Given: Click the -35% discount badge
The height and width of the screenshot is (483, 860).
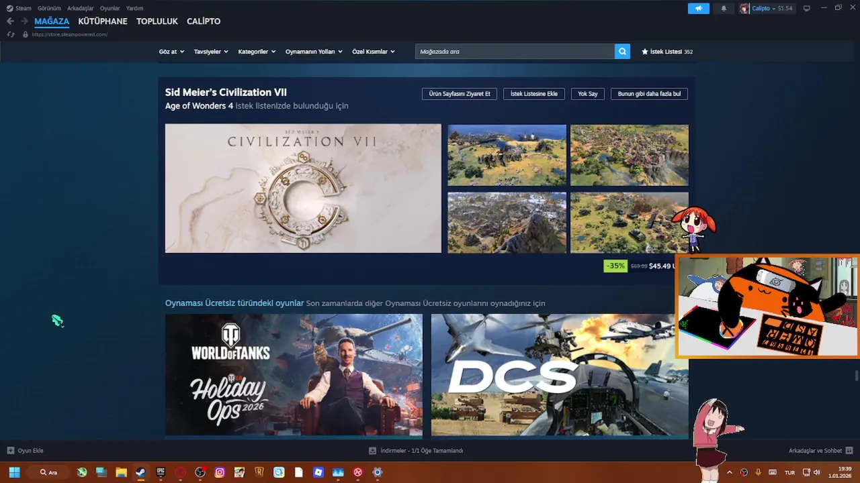Looking at the screenshot, I should [x=615, y=266].
